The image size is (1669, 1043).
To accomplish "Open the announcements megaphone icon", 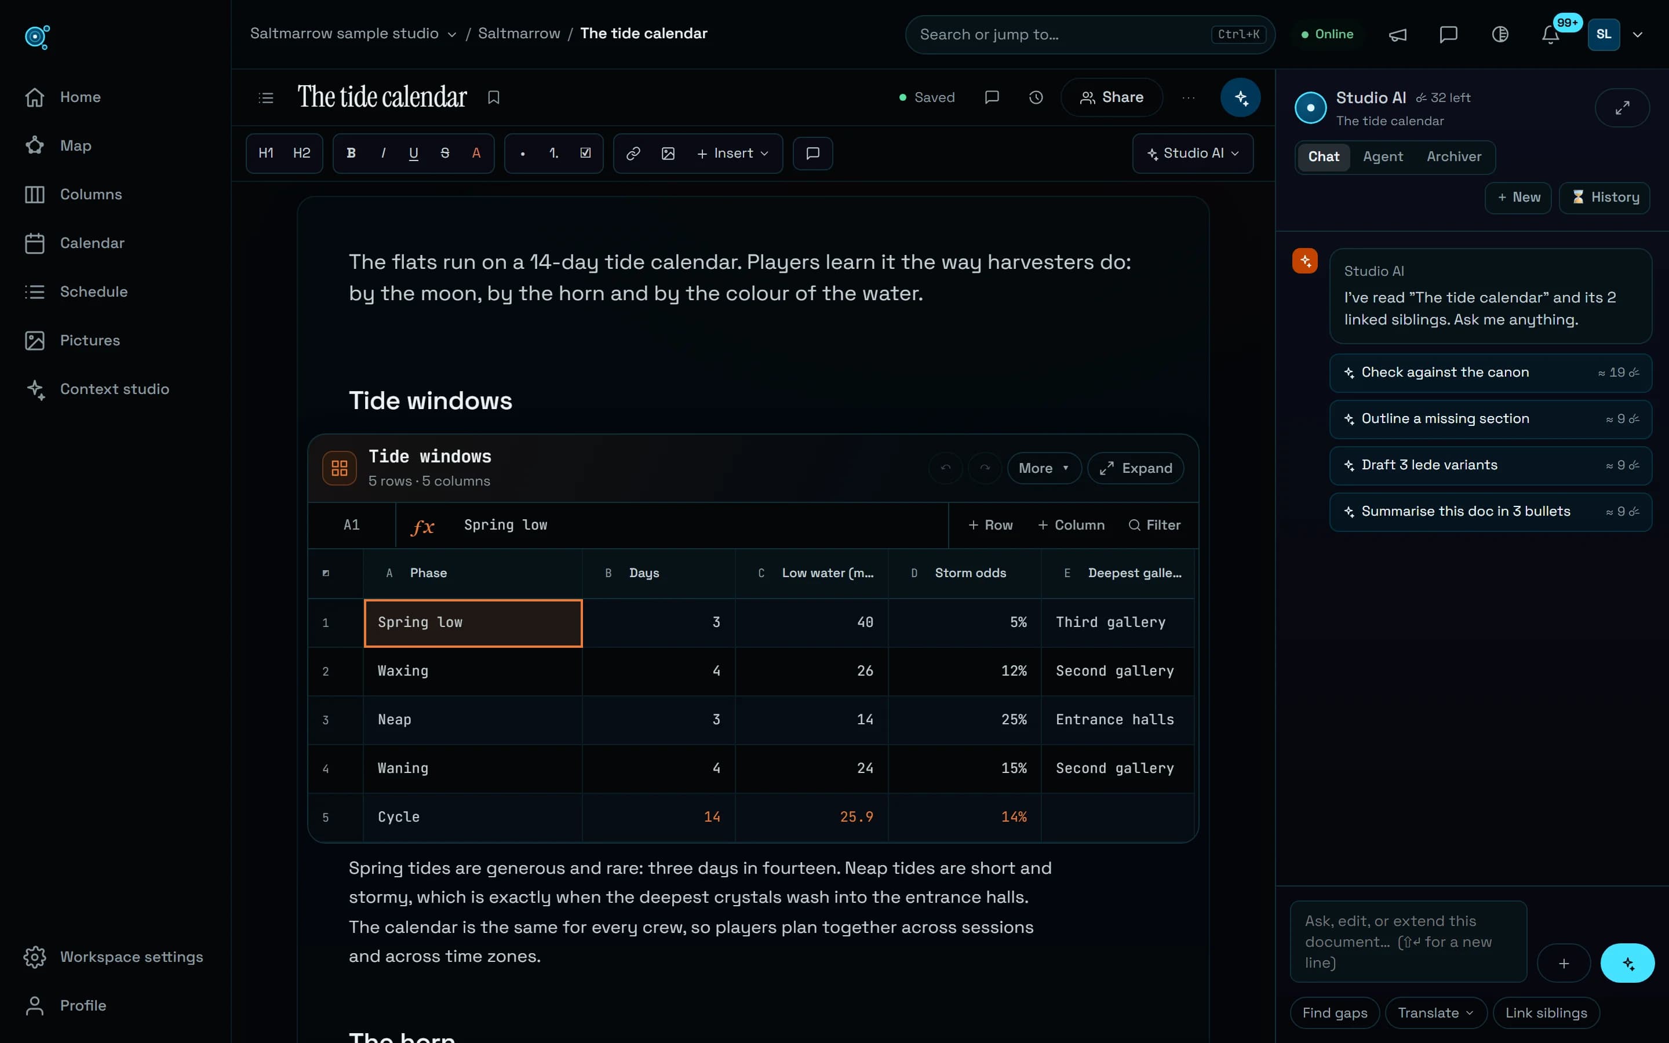I will (1397, 35).
